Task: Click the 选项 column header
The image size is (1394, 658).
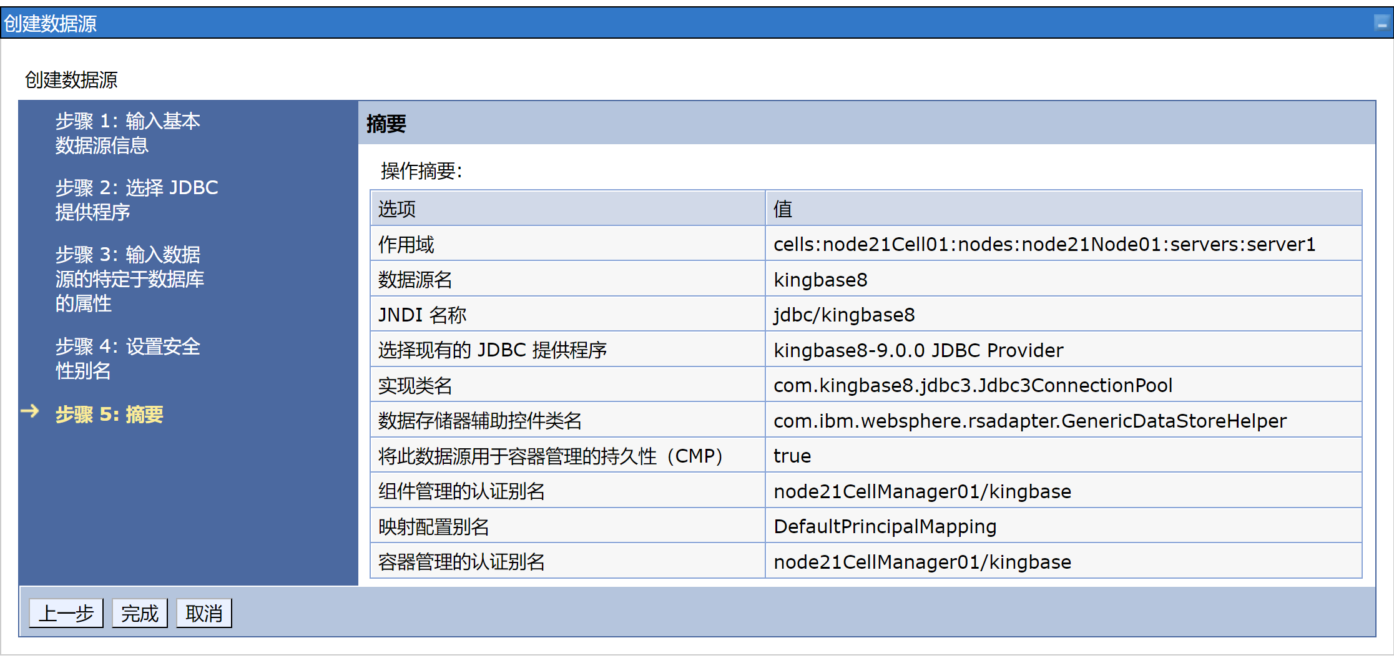Action: pos(397,209)
